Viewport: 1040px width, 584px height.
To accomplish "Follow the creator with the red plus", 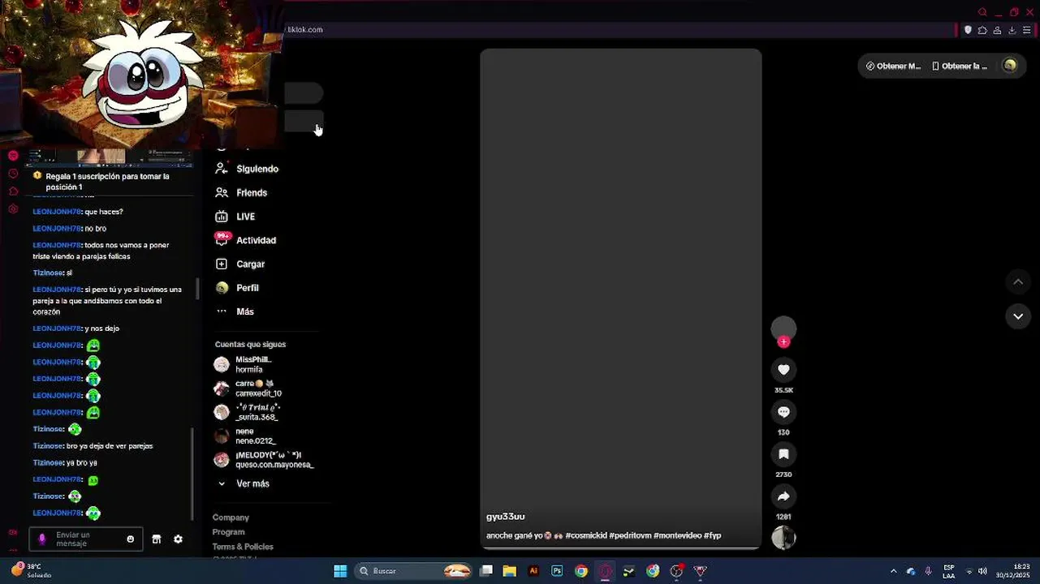I will 783,342.
